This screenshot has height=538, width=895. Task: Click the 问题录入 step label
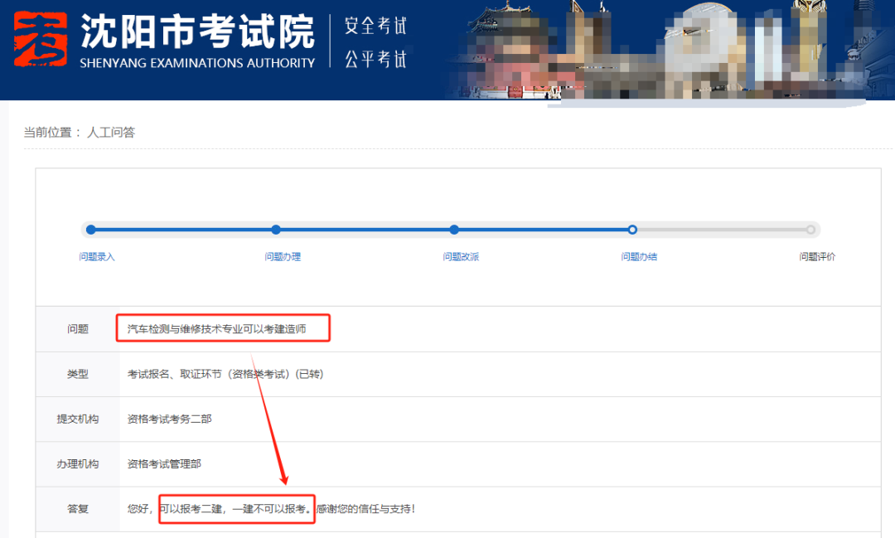click(x=96, y=257)
